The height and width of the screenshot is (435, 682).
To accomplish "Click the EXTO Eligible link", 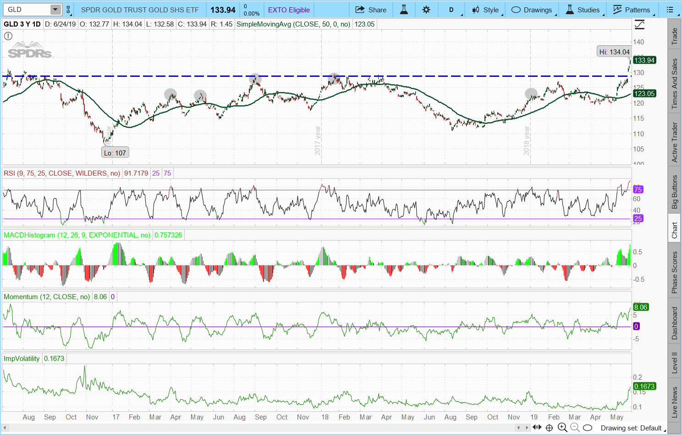I will (289, 10).
